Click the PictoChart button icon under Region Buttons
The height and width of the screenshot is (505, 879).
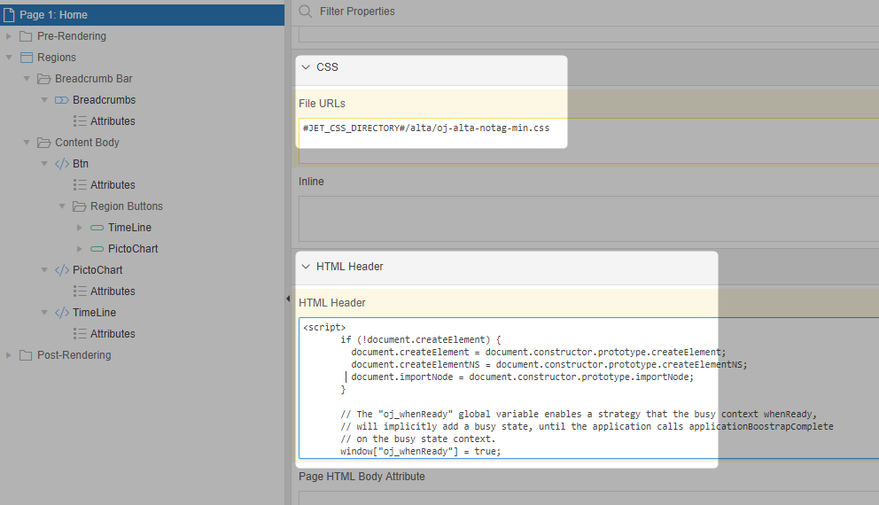click(x=97, y=249)
